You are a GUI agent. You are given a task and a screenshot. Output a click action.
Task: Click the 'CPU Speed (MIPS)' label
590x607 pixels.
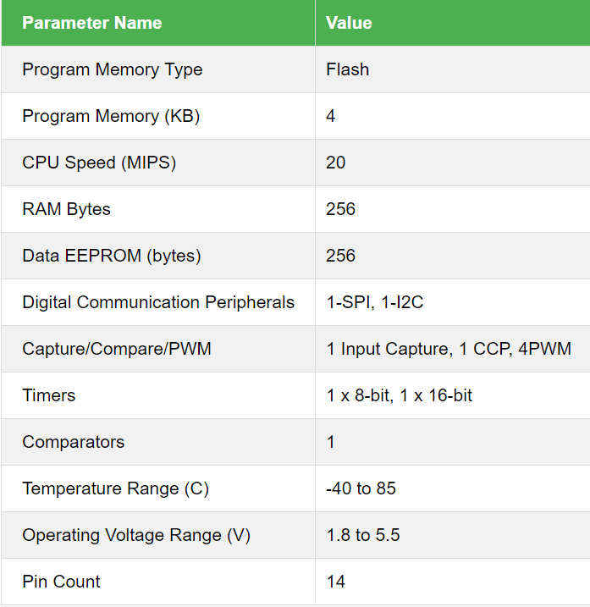coord(99,163)
